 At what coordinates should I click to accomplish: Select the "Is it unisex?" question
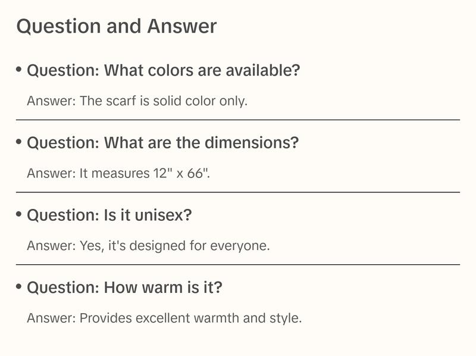(x=109, y=216)
